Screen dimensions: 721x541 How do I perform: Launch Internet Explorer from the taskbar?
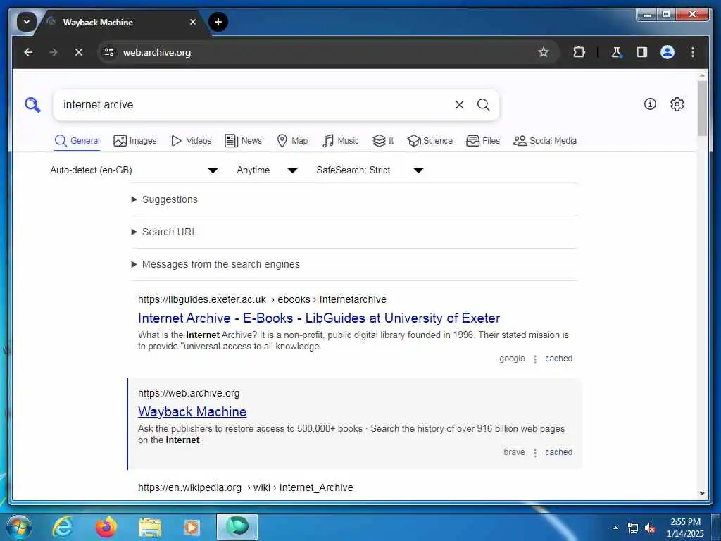click(x=62, y=527)
